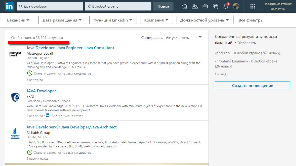The height and width of the screenshot is (166, 296).
Task: Open Все фильтры
Action: 251,20
